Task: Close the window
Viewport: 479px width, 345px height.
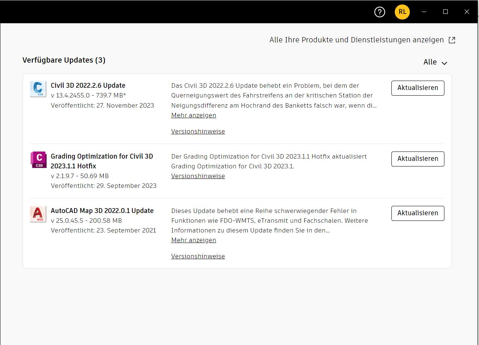Action: [x=467, y=12]
